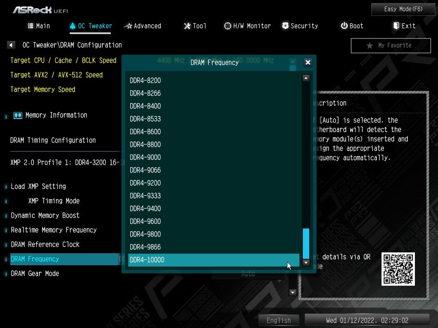This screenshot has width=438, height=328.
Task: Choose DDR4-8533 in the DRAM Frequency list
Action: coord(213,119)
